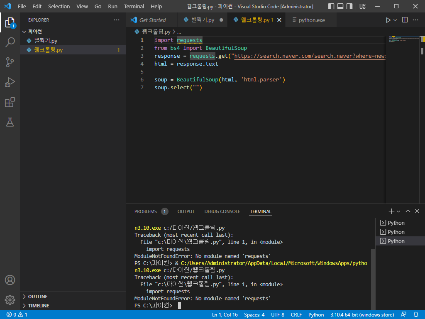Click errors and warnings status indicator
This screenshot has width=425, height=319.
pyautogui.click(x=17, y=315)
